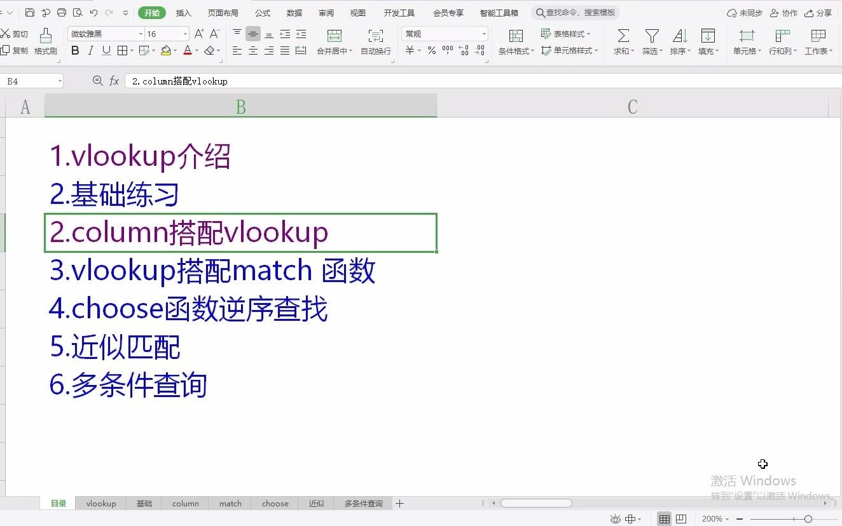Toggle the page break preview view
This screenshot has width=842, height=526.
pyautogui.click(x=680, y=518)
